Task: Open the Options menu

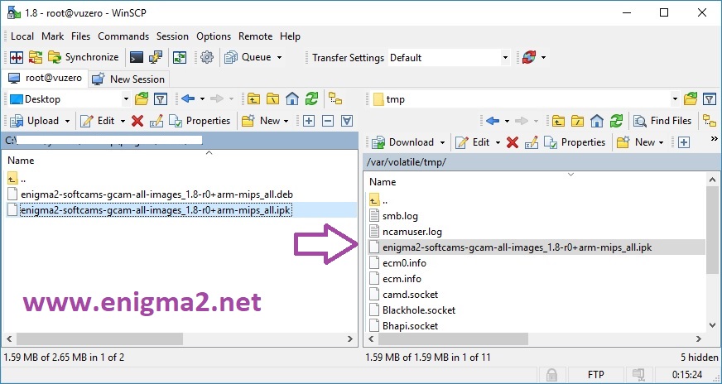Action: (214, 36)
